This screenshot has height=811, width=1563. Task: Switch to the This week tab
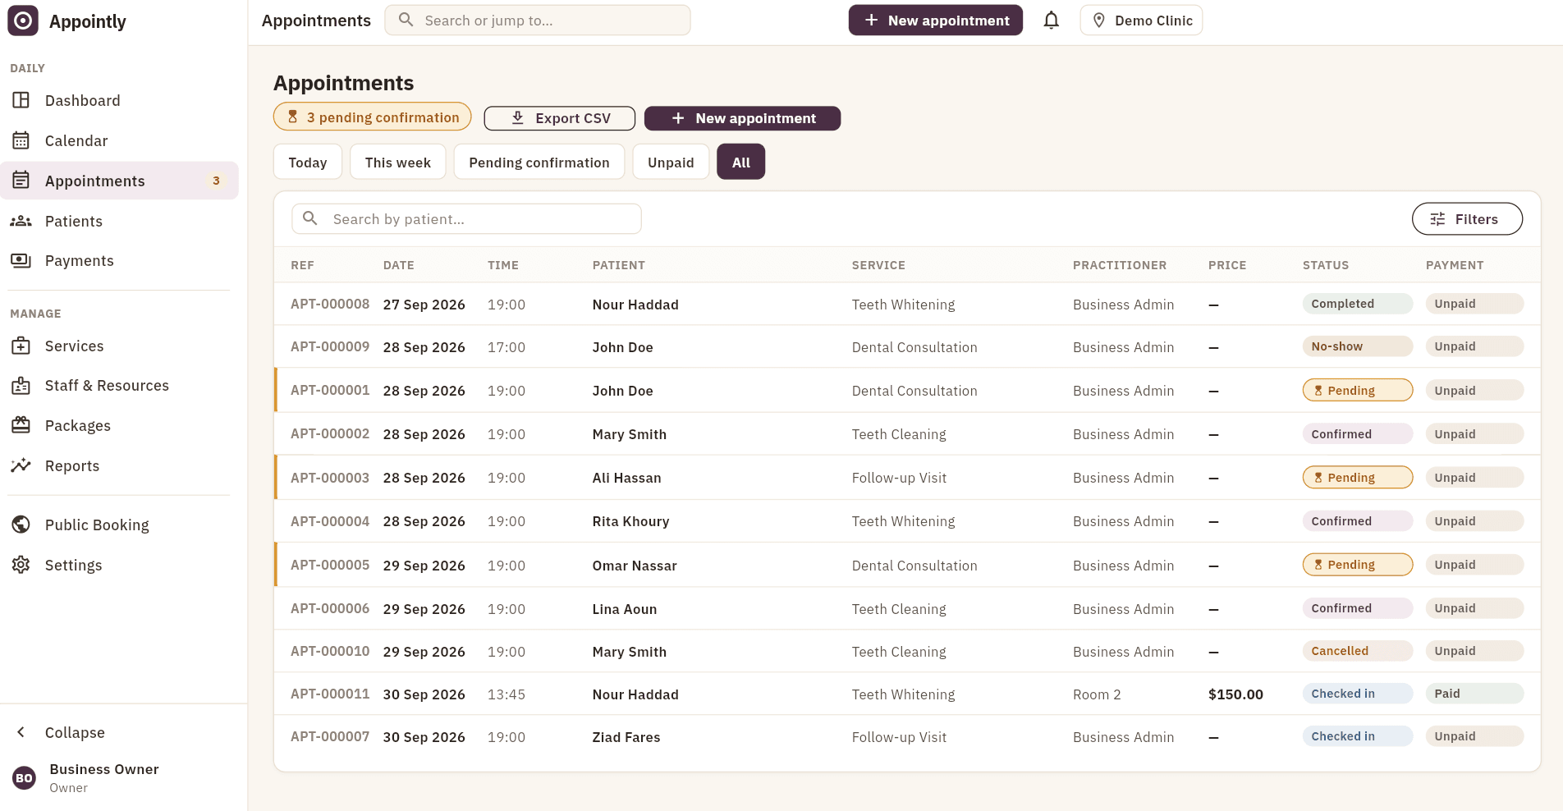398,163
